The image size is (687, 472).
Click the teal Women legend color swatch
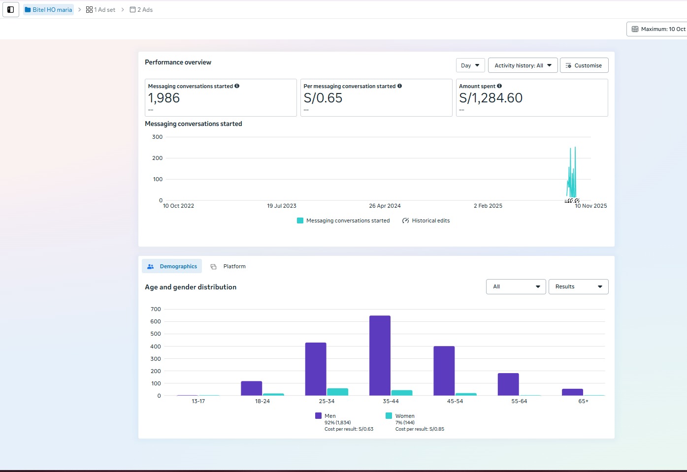(389, 415)
